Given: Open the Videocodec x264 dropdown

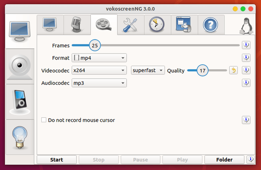Looking at the screenshot, I should click(99, 70).
